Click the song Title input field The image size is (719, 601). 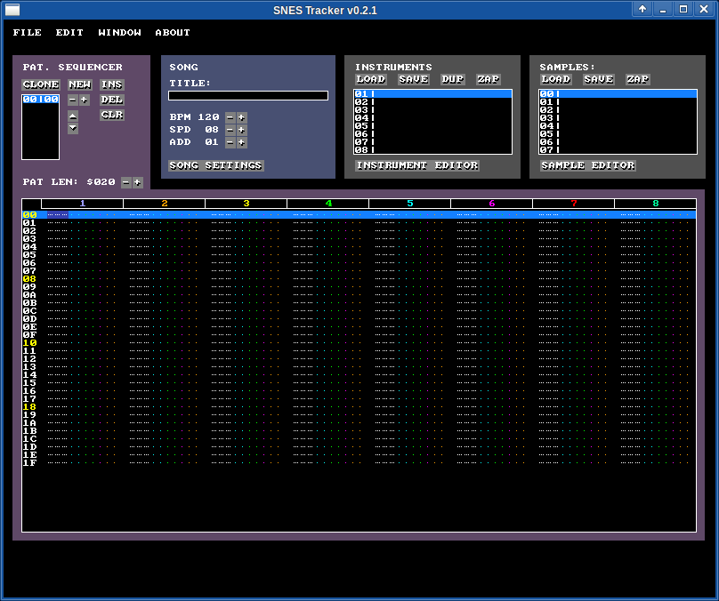(x=248, y=95)
